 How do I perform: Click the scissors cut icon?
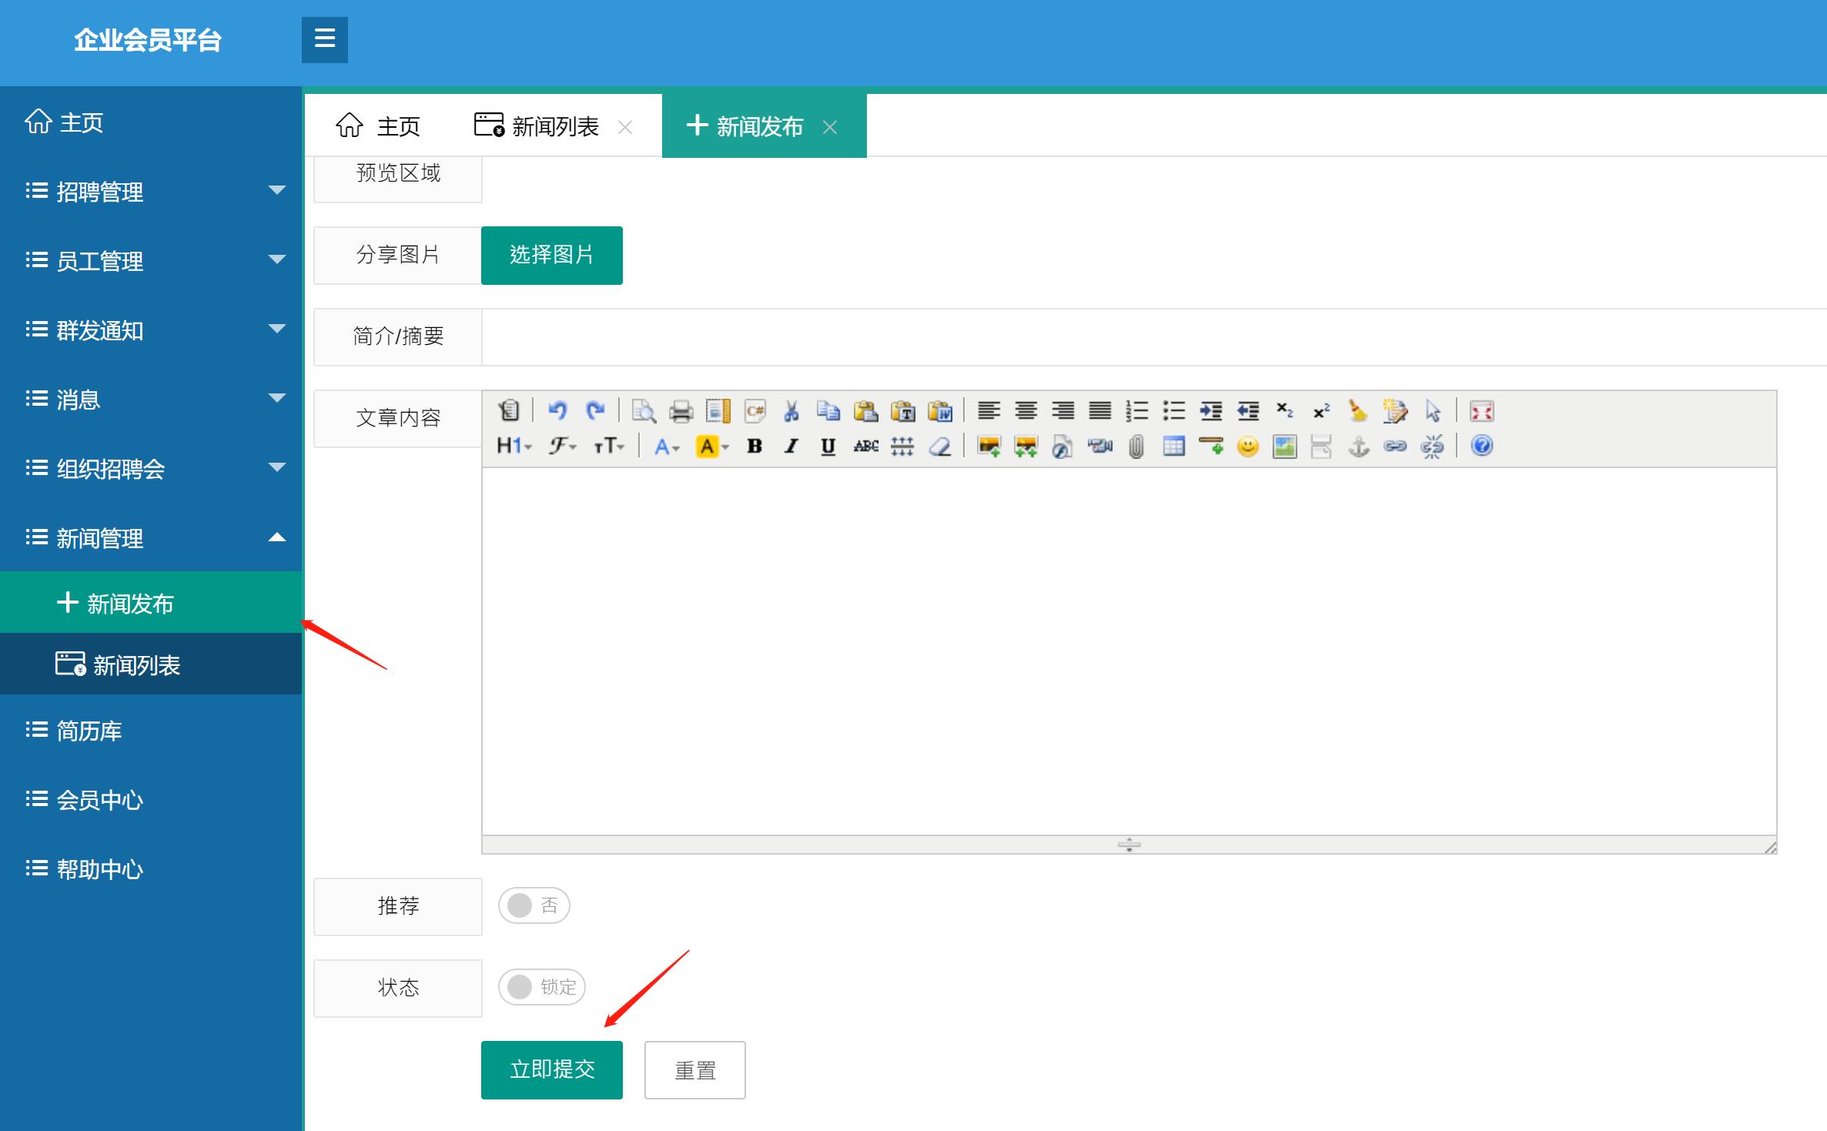(x=791, y=411)
